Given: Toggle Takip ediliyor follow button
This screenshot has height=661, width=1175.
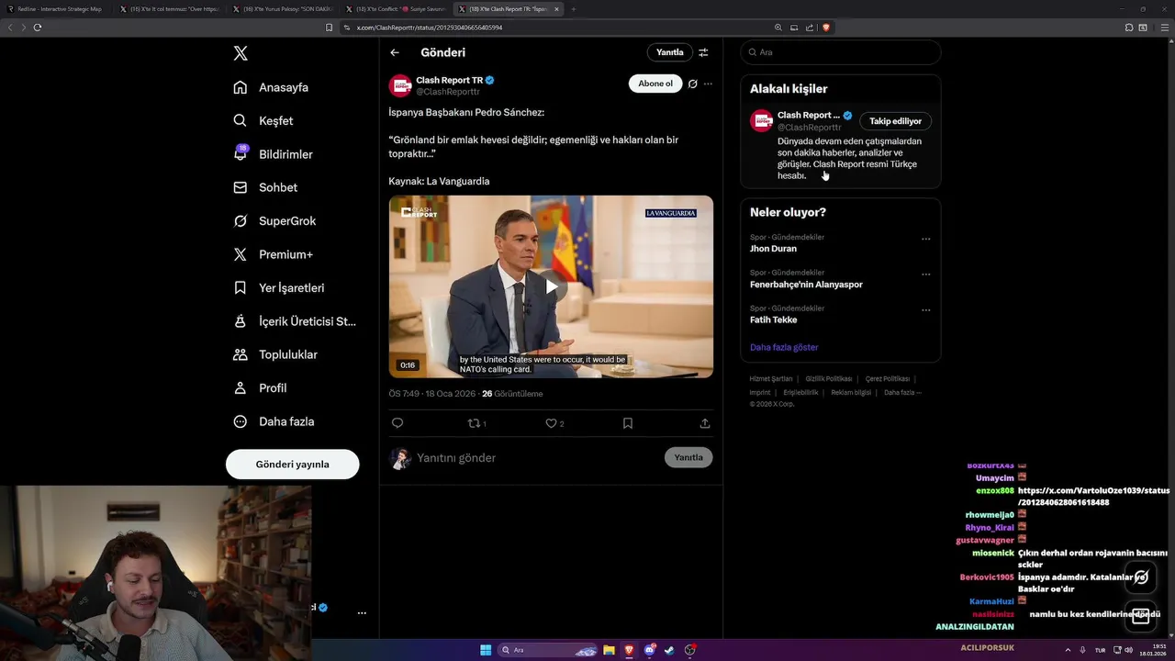Looking at the screenshot, I should tap(895, 121).
